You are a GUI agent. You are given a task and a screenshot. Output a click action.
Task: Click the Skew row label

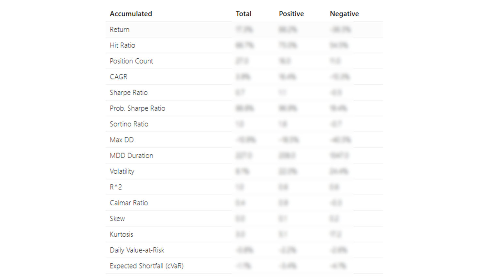click(117, 219)
